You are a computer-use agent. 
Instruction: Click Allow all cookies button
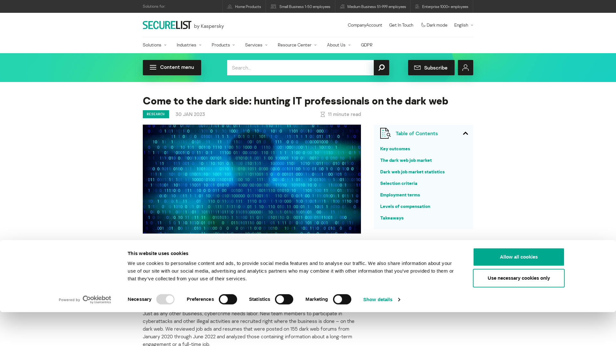coord(519,257)
